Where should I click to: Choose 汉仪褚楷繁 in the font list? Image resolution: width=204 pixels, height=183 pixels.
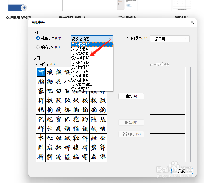(x=92, y=49)
